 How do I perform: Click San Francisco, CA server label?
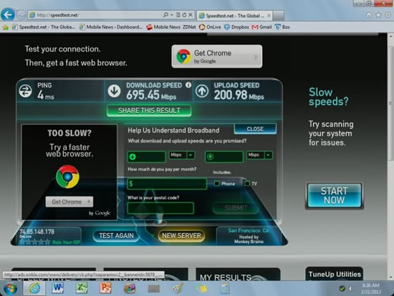[x=249, y=231]
